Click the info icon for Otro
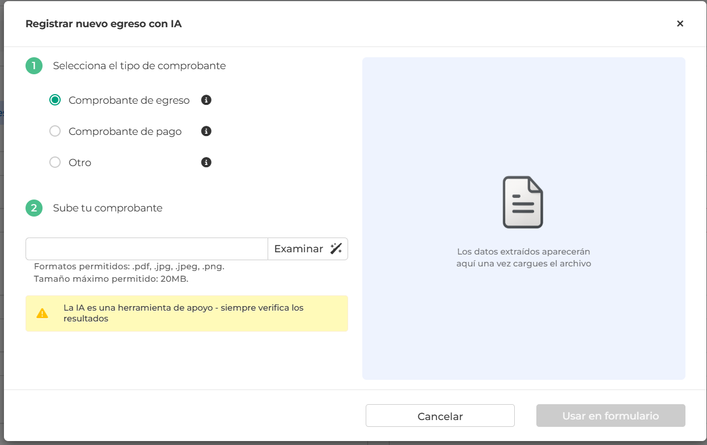This screenshot has height=445, width=707. [206, 163]
